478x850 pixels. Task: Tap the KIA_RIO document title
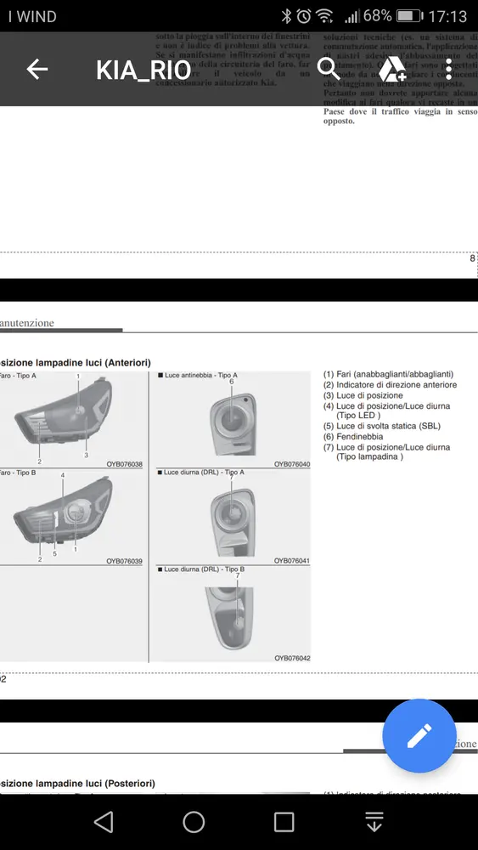(143, 70)
